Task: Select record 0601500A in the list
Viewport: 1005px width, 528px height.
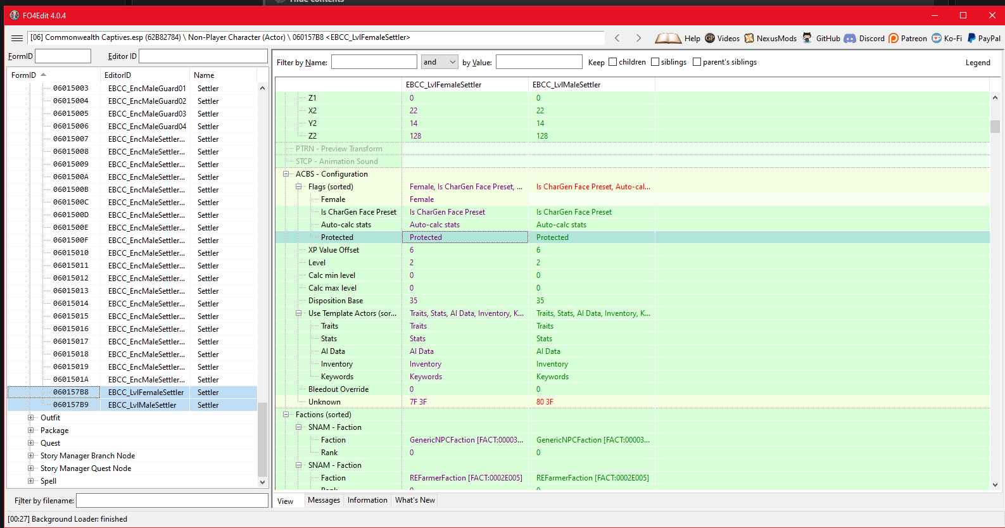Action: pos(132,177)
